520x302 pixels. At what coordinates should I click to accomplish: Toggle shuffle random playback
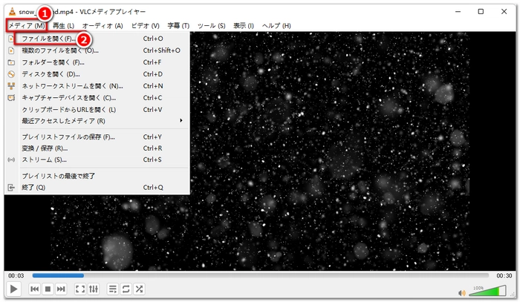point(139,289)
